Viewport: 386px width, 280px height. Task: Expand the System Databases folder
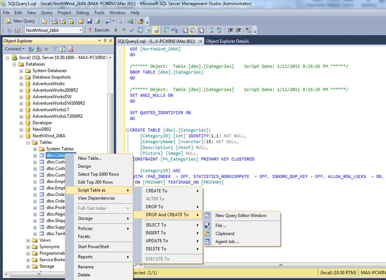click(21, 71)
